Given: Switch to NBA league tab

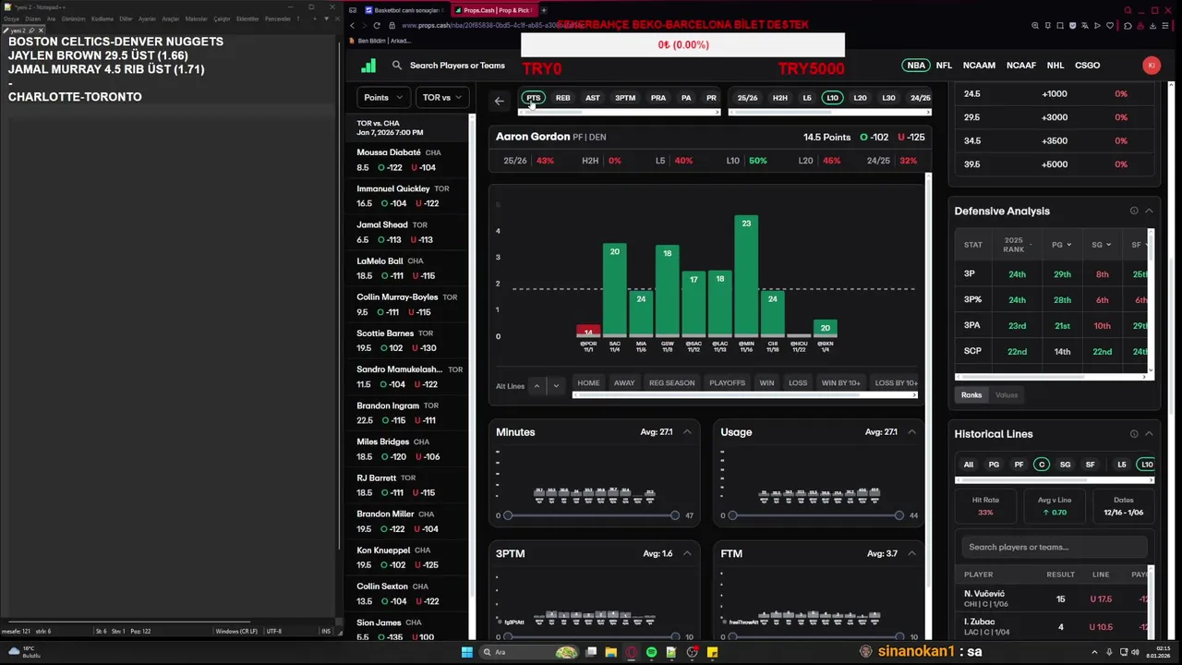Looking at the screenshot, I should coord(916,66).
